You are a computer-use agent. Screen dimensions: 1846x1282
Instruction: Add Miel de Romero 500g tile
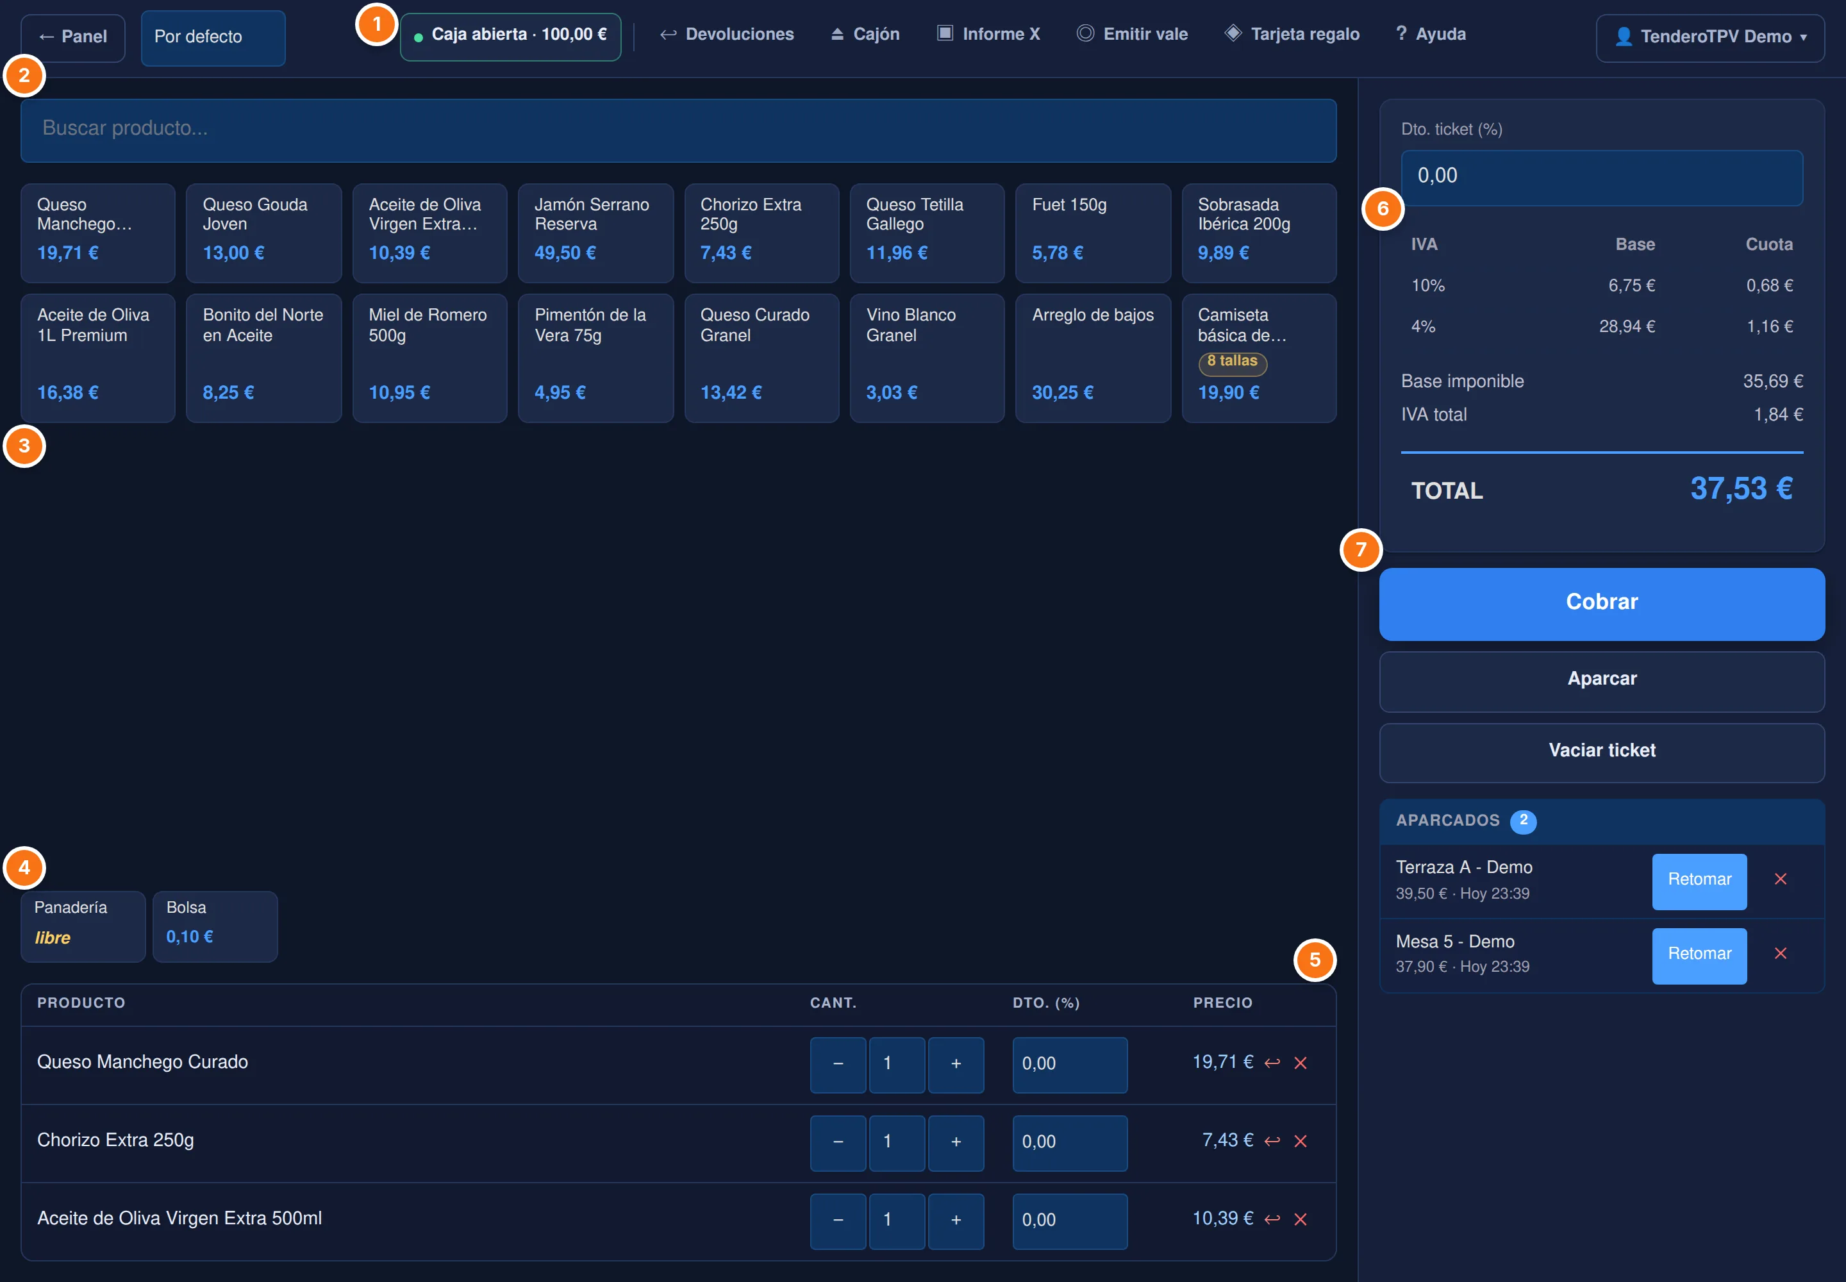[429, 358]
